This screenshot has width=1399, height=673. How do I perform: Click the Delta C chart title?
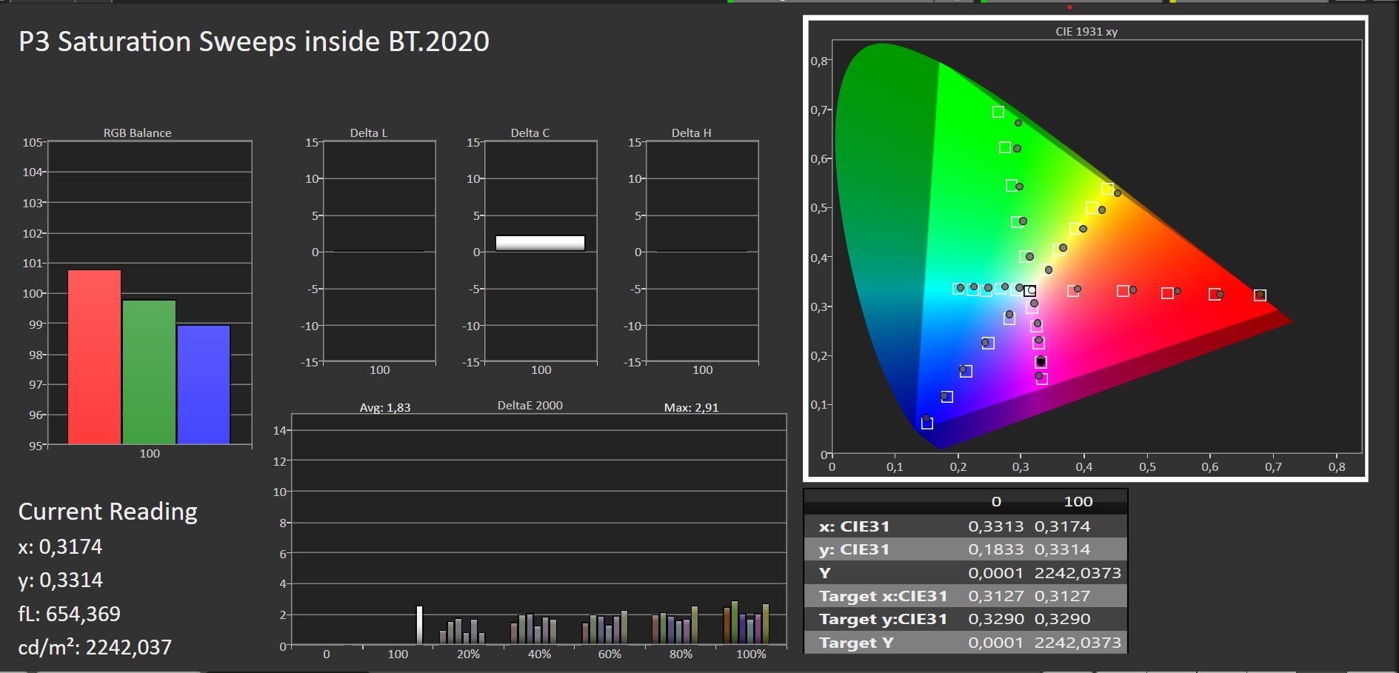530,133
